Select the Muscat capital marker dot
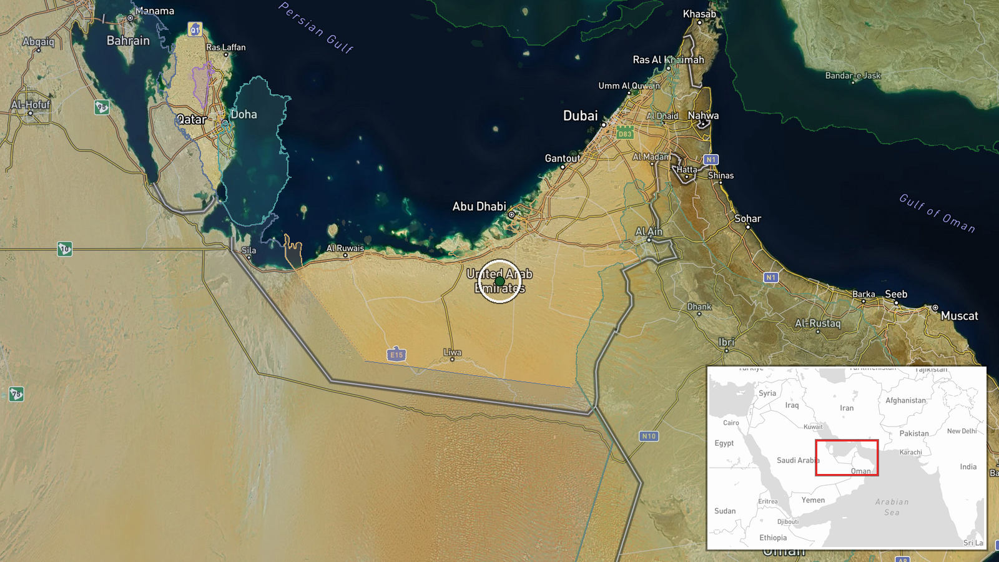Viewport: 999px width, 562px height. [x=935, y=308]
